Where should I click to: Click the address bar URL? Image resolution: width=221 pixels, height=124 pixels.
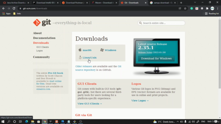coord(35,8)
